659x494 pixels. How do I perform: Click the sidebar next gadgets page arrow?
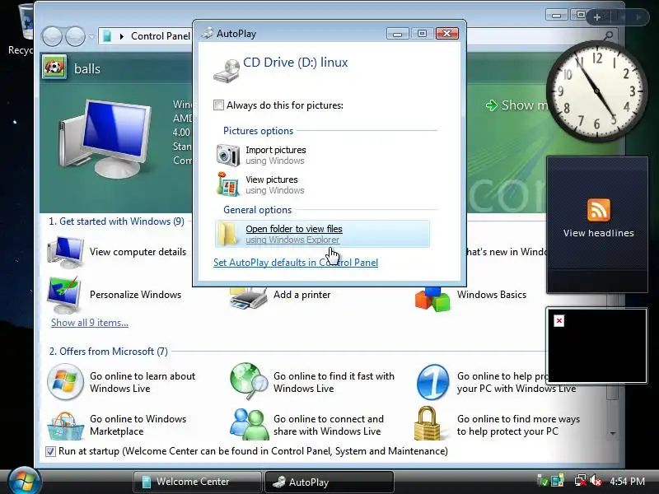pos(638,17)
